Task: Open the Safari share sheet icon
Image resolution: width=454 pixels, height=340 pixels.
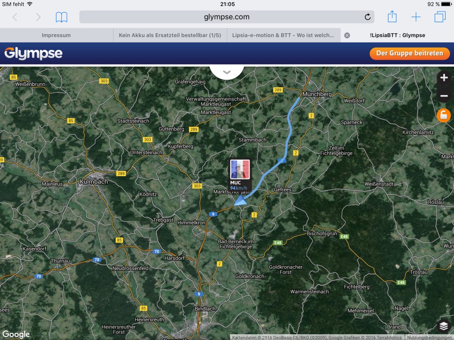Action: (x=392, y=17)
